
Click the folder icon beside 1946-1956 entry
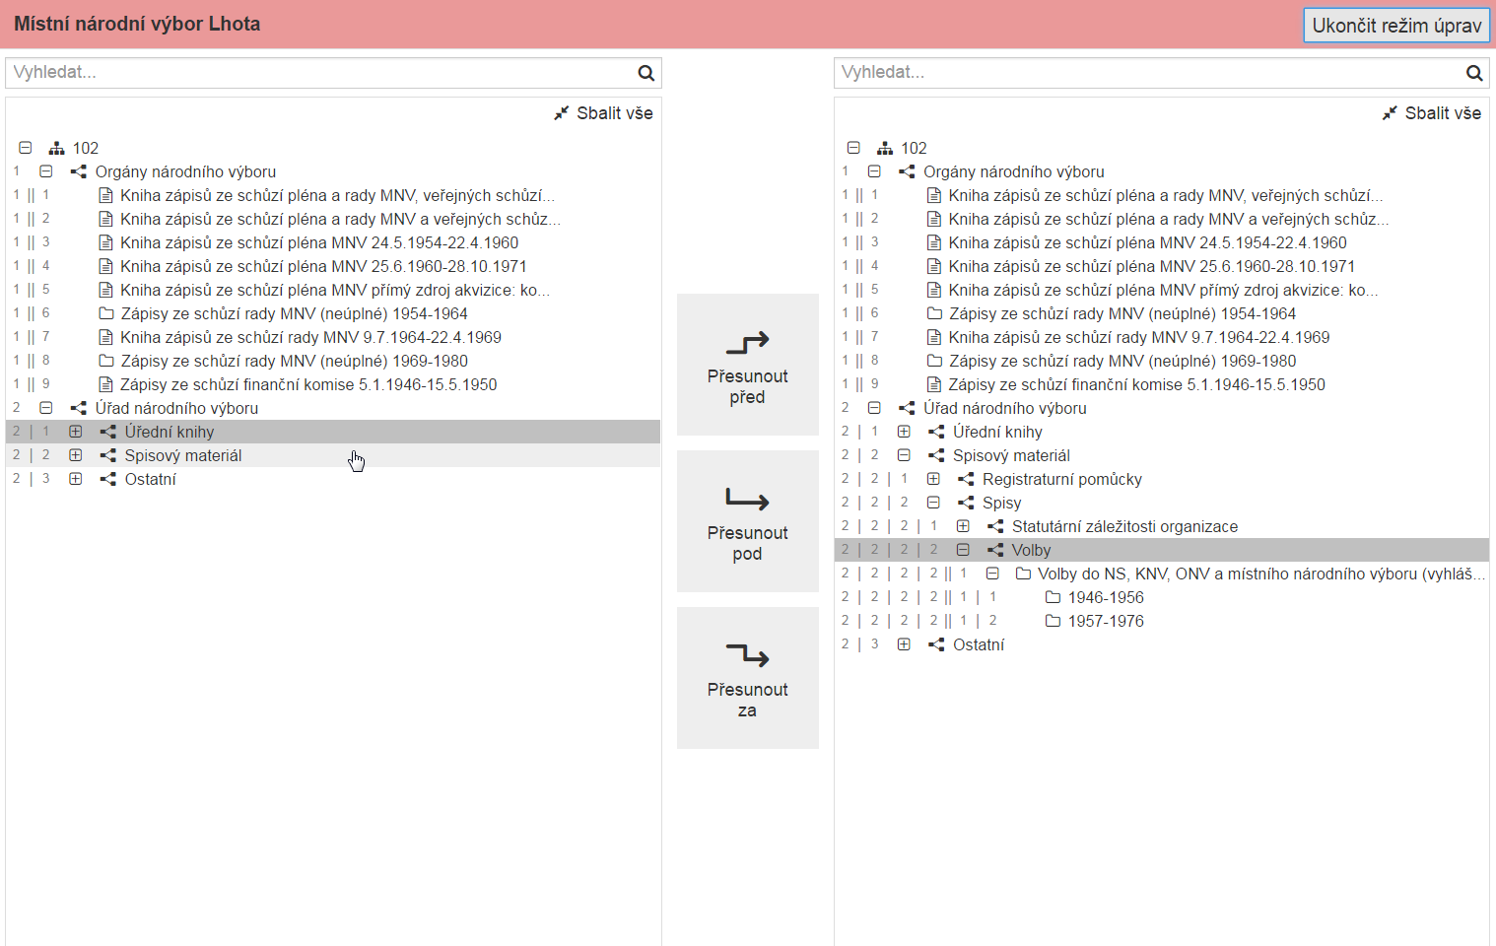click(1053, 597)
